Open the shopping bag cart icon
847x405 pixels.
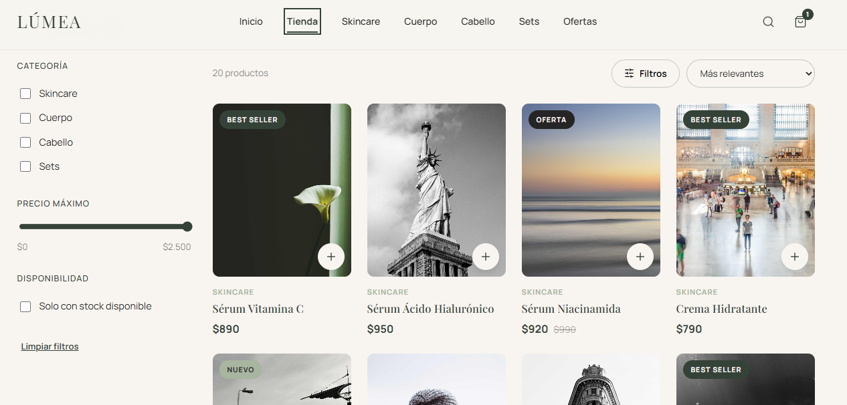point(800,21)
